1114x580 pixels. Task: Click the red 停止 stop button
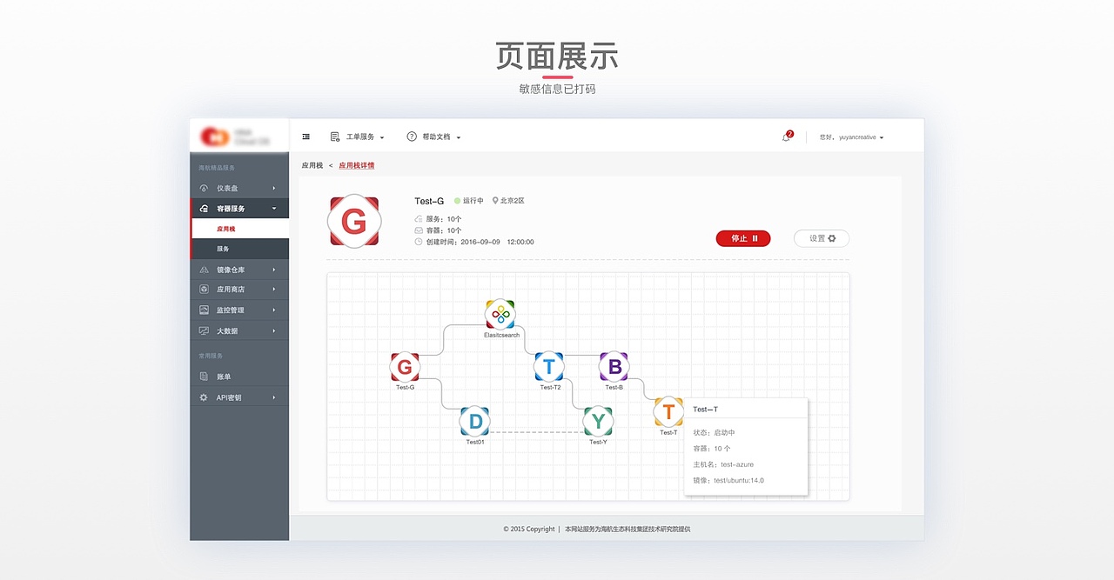tap(743, 238)
